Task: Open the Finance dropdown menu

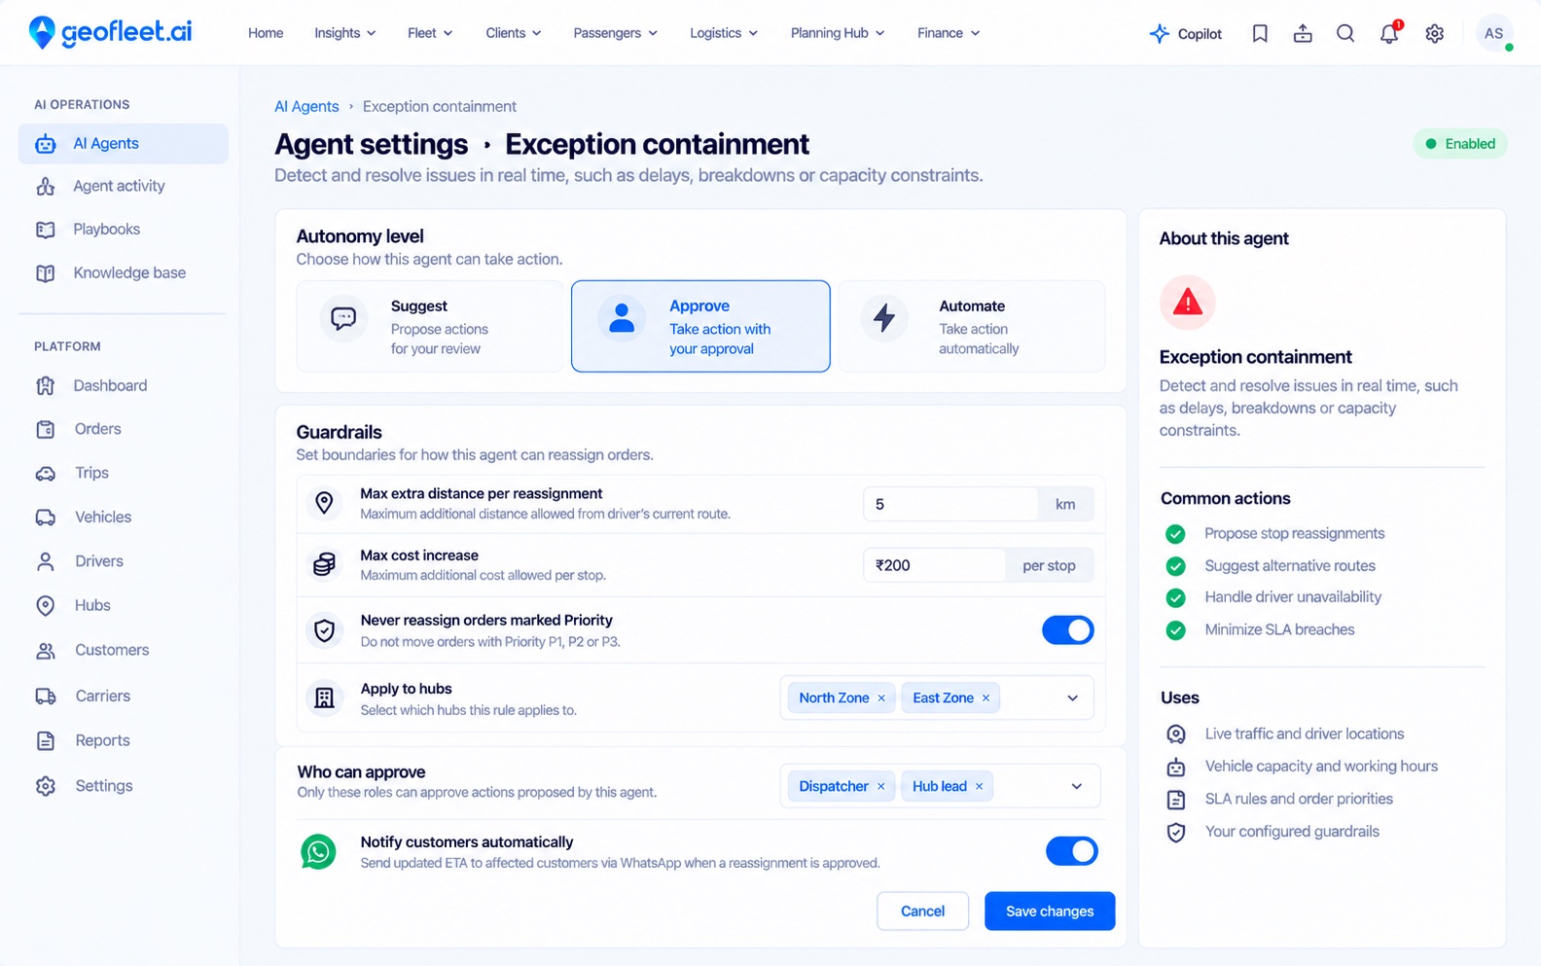Action: coord(949,33)
